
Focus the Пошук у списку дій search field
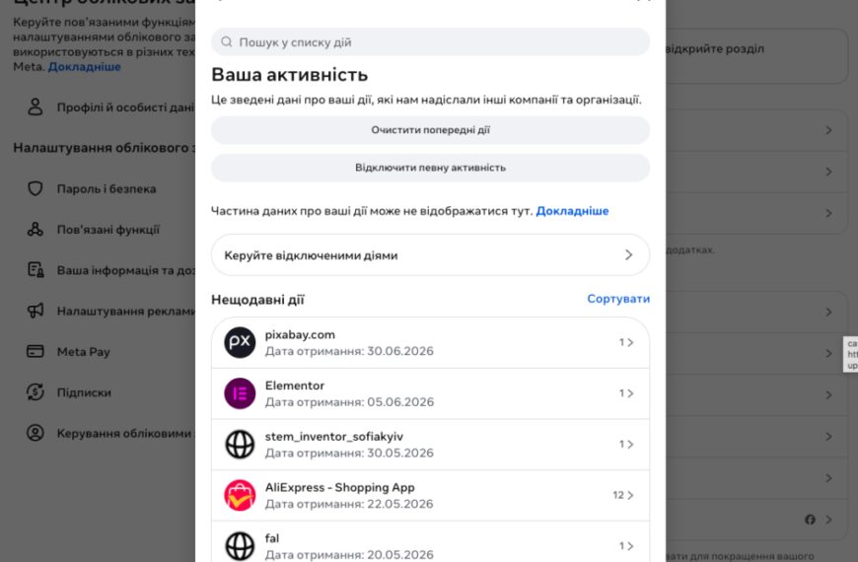coord(431,42)
